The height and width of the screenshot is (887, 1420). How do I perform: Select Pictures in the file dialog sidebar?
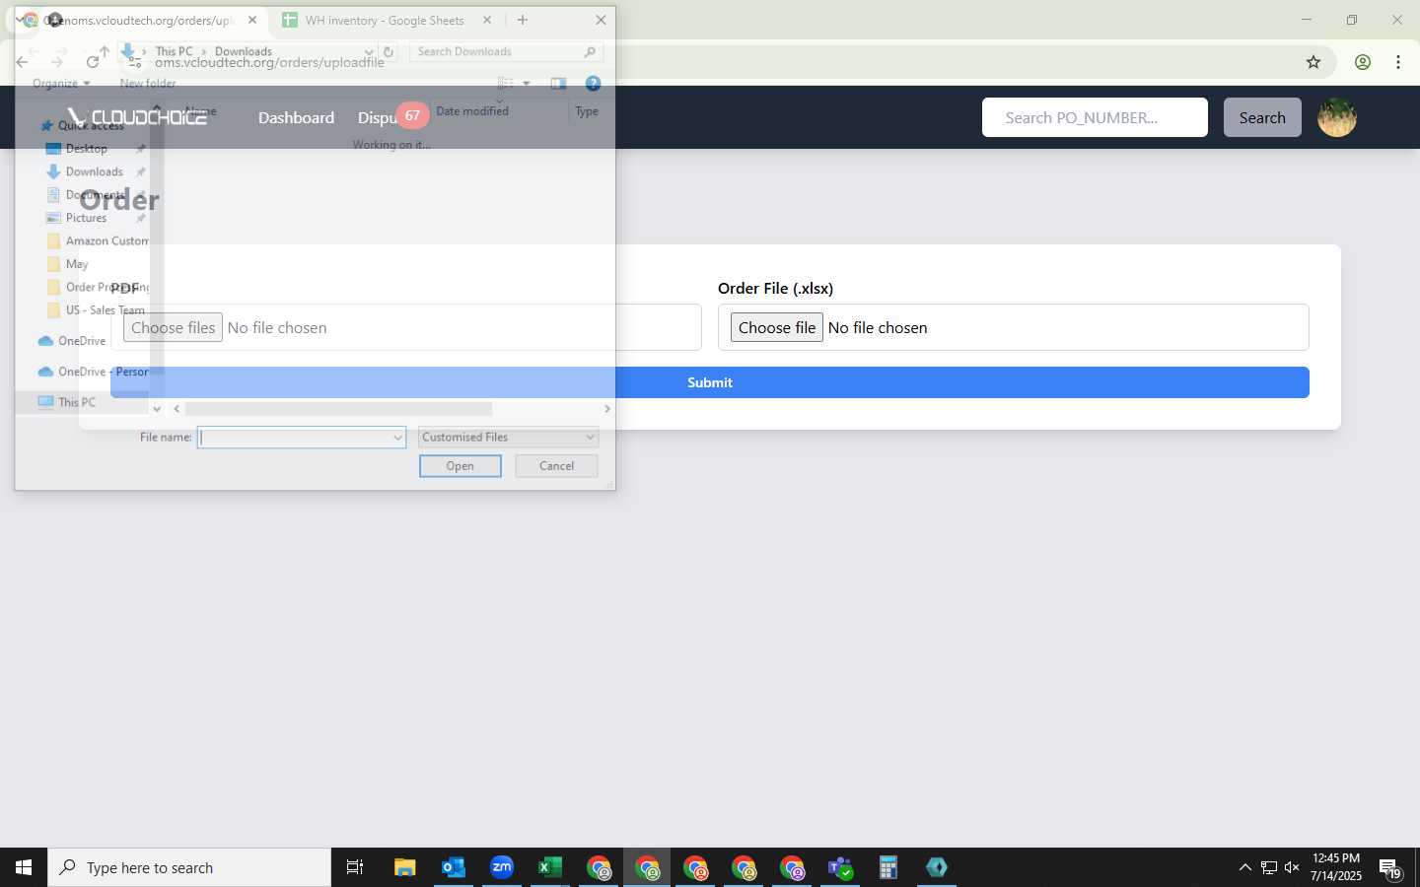[86, 218]
